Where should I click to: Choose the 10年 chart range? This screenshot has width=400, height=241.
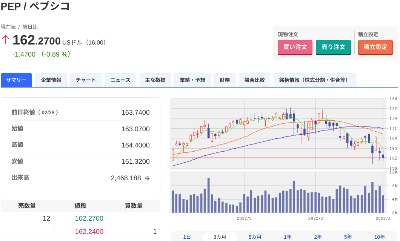pyautogui.click(x=380, y=237)
